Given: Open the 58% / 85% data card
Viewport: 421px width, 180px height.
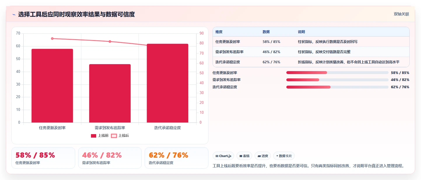Looking at the screenshot, I should pyautogui.click(x=43, y=158).
